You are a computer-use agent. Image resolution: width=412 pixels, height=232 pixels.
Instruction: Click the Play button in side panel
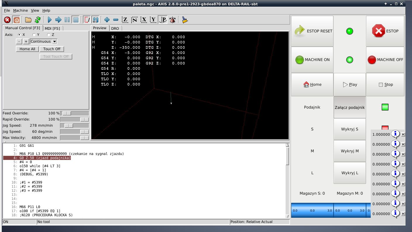pyautogui.click(x=350, y=85)
